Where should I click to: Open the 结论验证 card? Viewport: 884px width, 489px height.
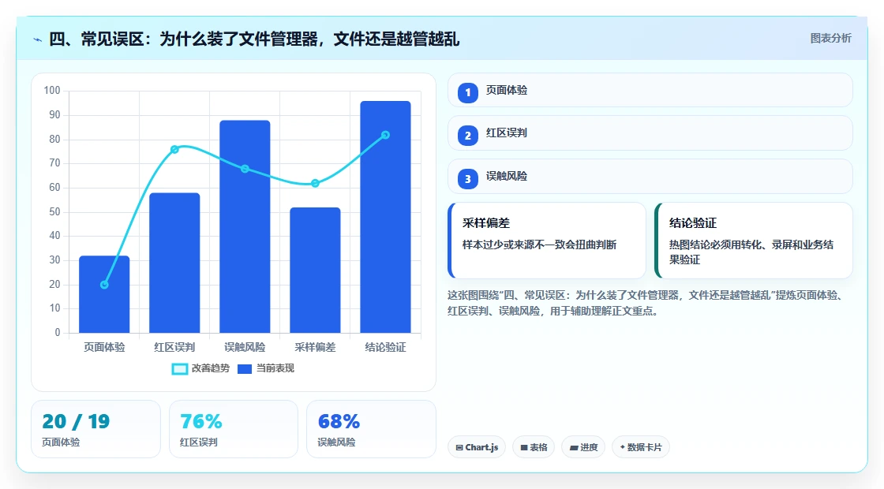click(x=754, y=241)
